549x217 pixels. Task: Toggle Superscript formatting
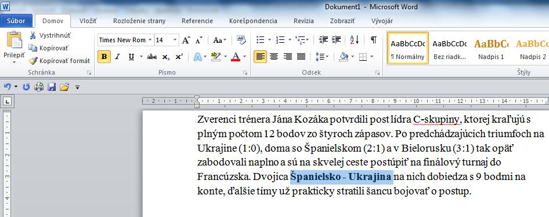(179, 57)
